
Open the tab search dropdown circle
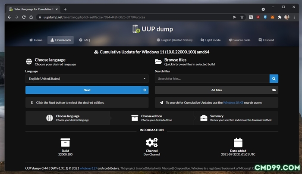(x=263, y=9)
